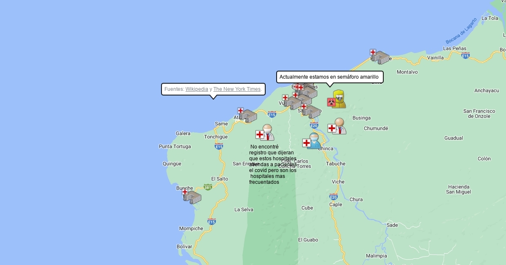Screen dimensions: 506x265
Task: Click the hospital marker at Vuelta Larga
Action: (292, 102)
